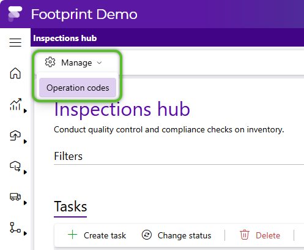Click the Inspections hub breadcrumb title
Viewport: 304px width, 250px height.
click(x=65, y=38)
